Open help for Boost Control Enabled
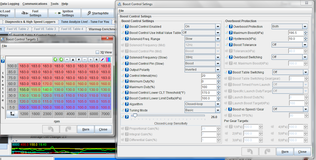This screenshot has height=160, width=316. 127,27
